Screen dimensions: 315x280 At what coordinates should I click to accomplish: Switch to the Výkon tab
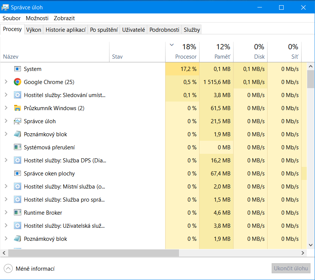[34, 30]
